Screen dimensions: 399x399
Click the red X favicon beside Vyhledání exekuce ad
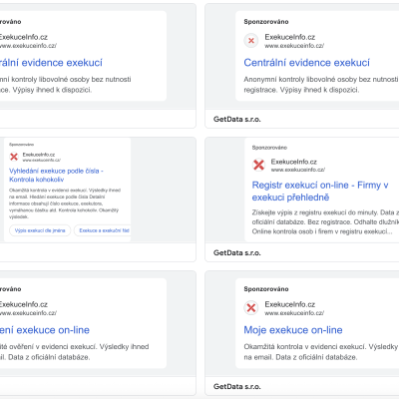click(x=14, y=157)
